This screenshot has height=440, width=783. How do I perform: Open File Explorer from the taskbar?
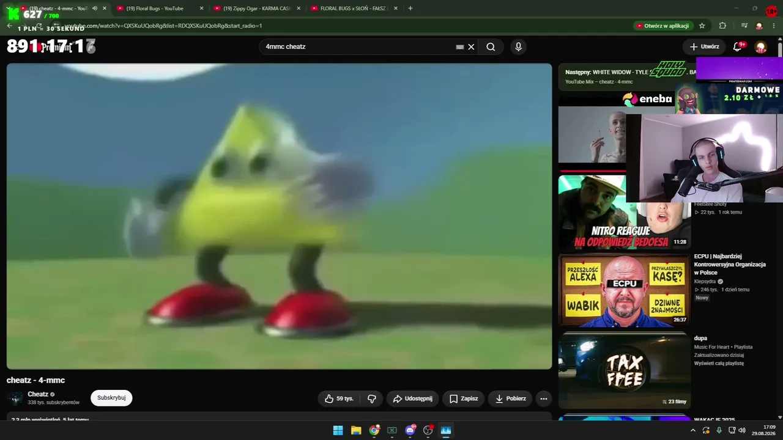pyautogui.click(x=356, y=430)
